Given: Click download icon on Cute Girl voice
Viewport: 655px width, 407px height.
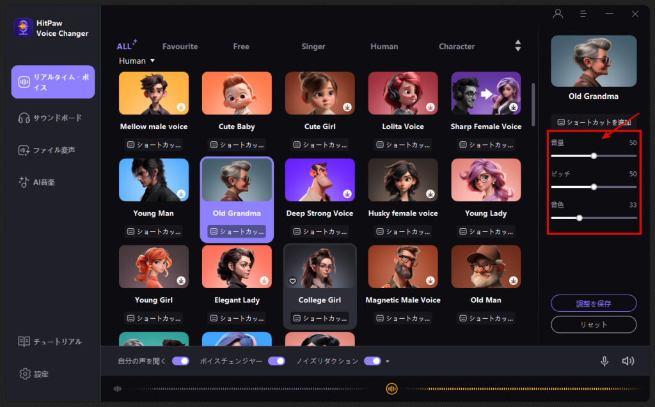Looking at the screenshot, I should tap(347, 107).
